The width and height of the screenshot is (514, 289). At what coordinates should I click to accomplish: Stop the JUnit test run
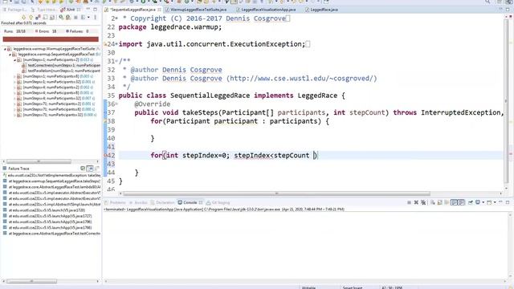click(75, 17)
